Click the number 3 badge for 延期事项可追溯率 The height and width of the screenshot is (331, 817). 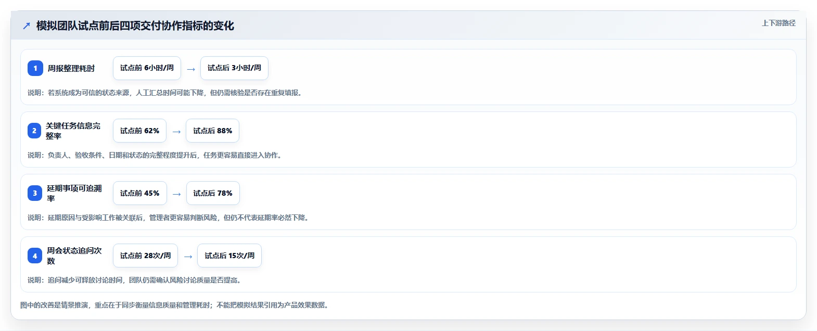[x=35, y=193]
